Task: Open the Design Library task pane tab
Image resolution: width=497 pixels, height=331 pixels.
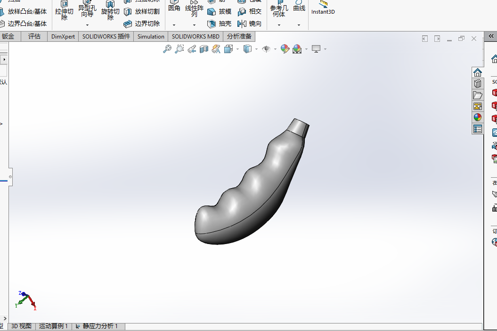Action: pyautogui.click(x=478, y=84)
